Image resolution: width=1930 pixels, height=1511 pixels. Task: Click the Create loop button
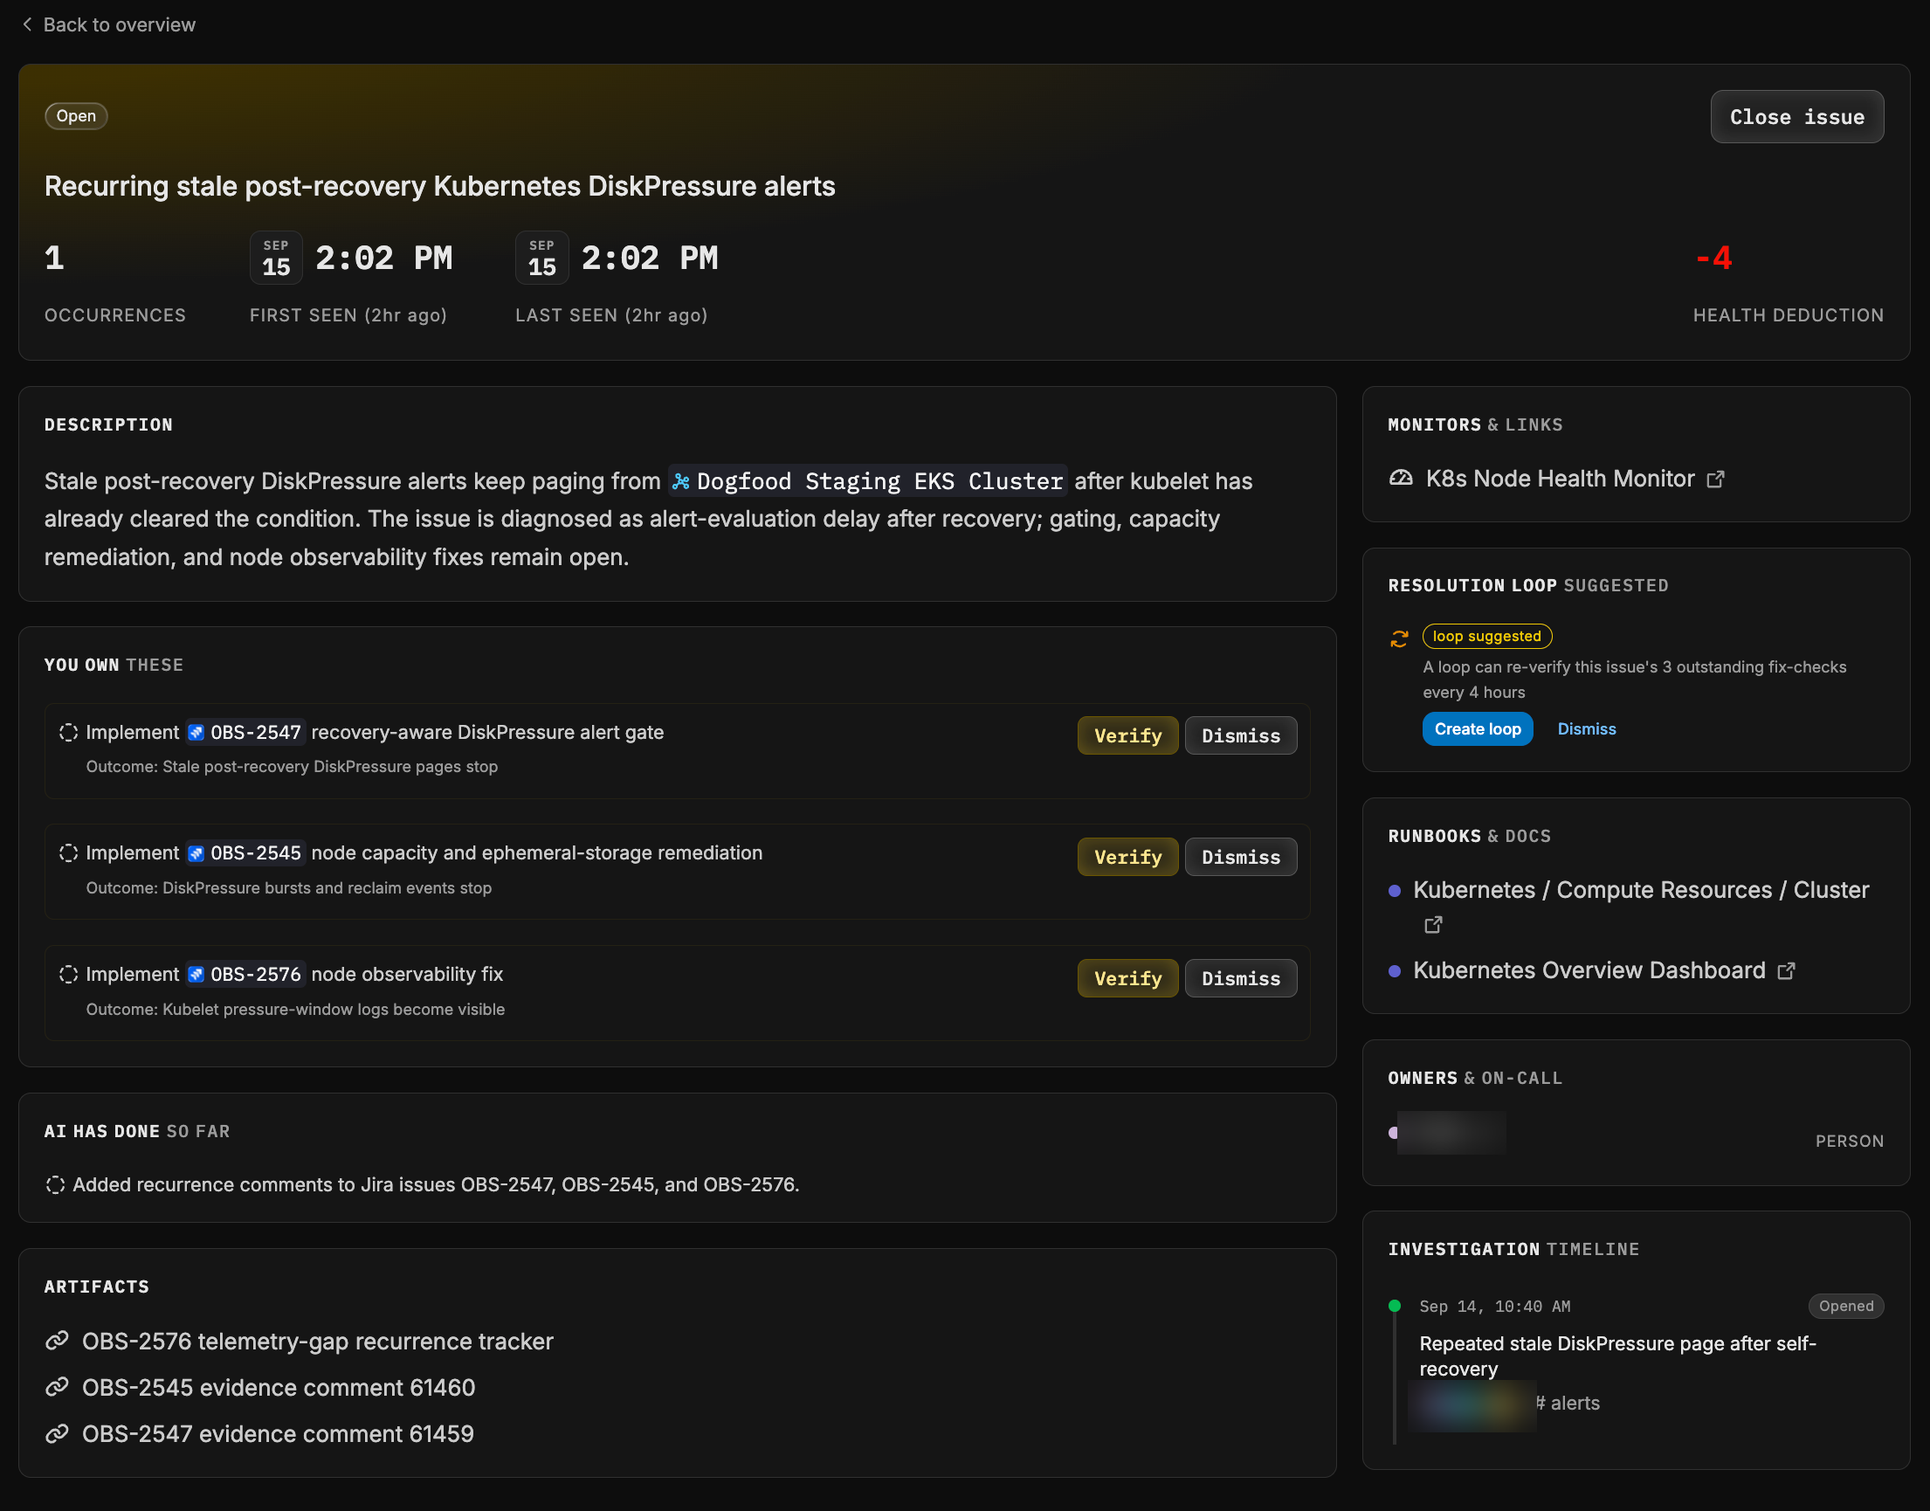(x=1477, y=729)
